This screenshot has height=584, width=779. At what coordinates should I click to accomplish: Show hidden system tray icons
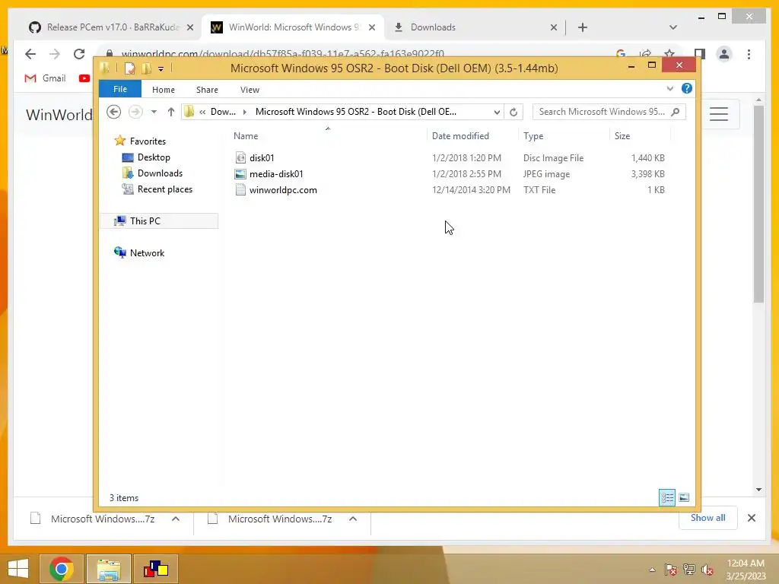[x=652, y=570]
